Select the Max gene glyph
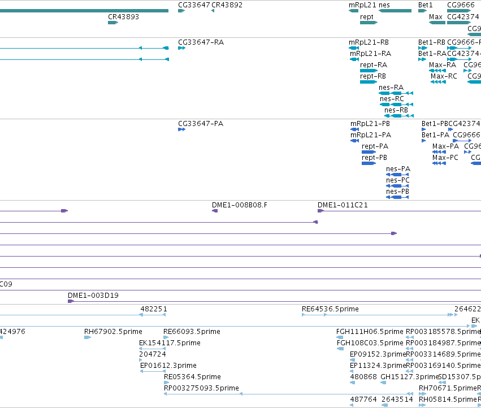The height and width of the screenshot is (408, 481). [x=437, y=23]
